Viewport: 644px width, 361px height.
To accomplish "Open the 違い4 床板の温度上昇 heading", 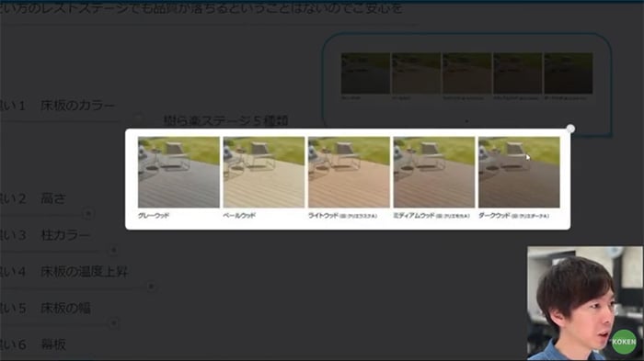I will click(64, 272).
